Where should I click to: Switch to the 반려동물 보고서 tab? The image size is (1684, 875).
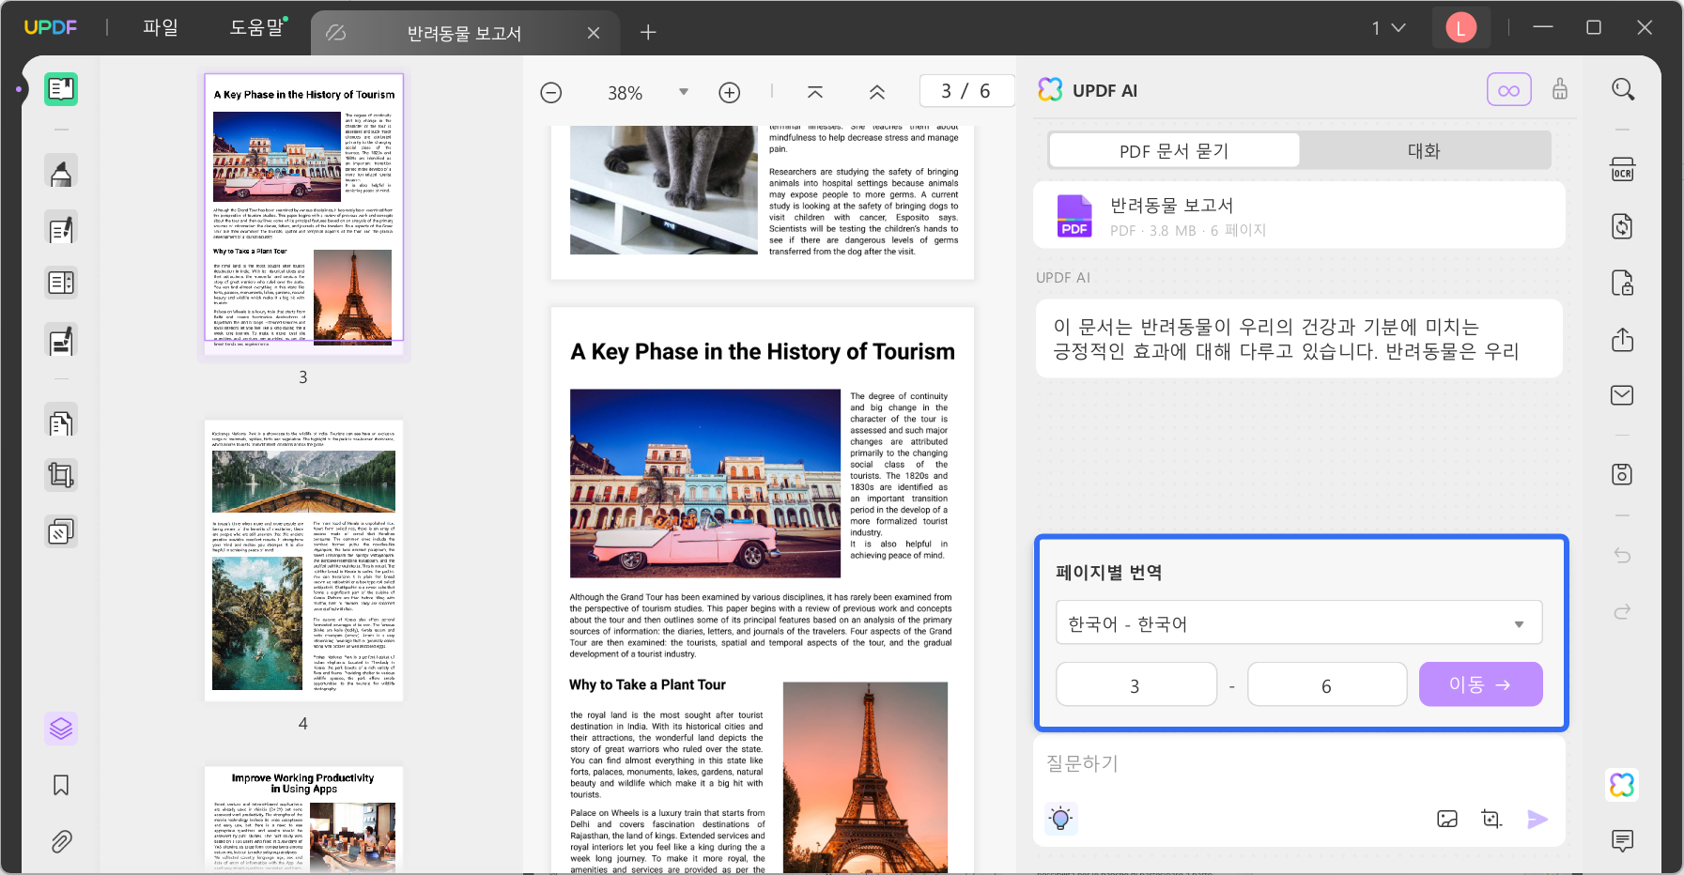pyautogui.click(x=464, y=34)
